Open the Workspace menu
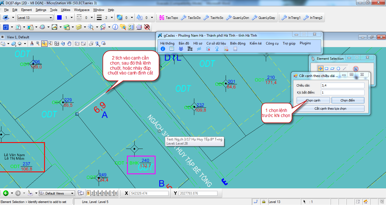 pyautogui.click(x=82, y=10)
